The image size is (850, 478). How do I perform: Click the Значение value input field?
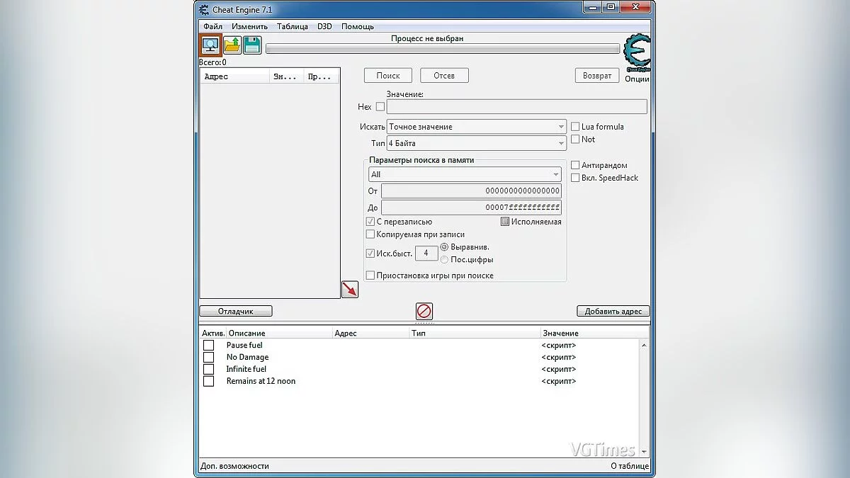click(516, 107)
